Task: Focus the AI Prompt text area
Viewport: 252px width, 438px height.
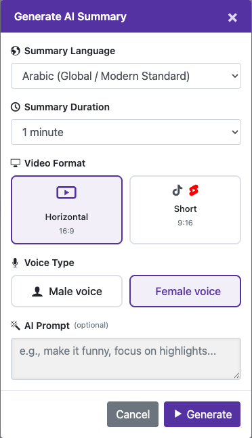Action: click(126, 359)
